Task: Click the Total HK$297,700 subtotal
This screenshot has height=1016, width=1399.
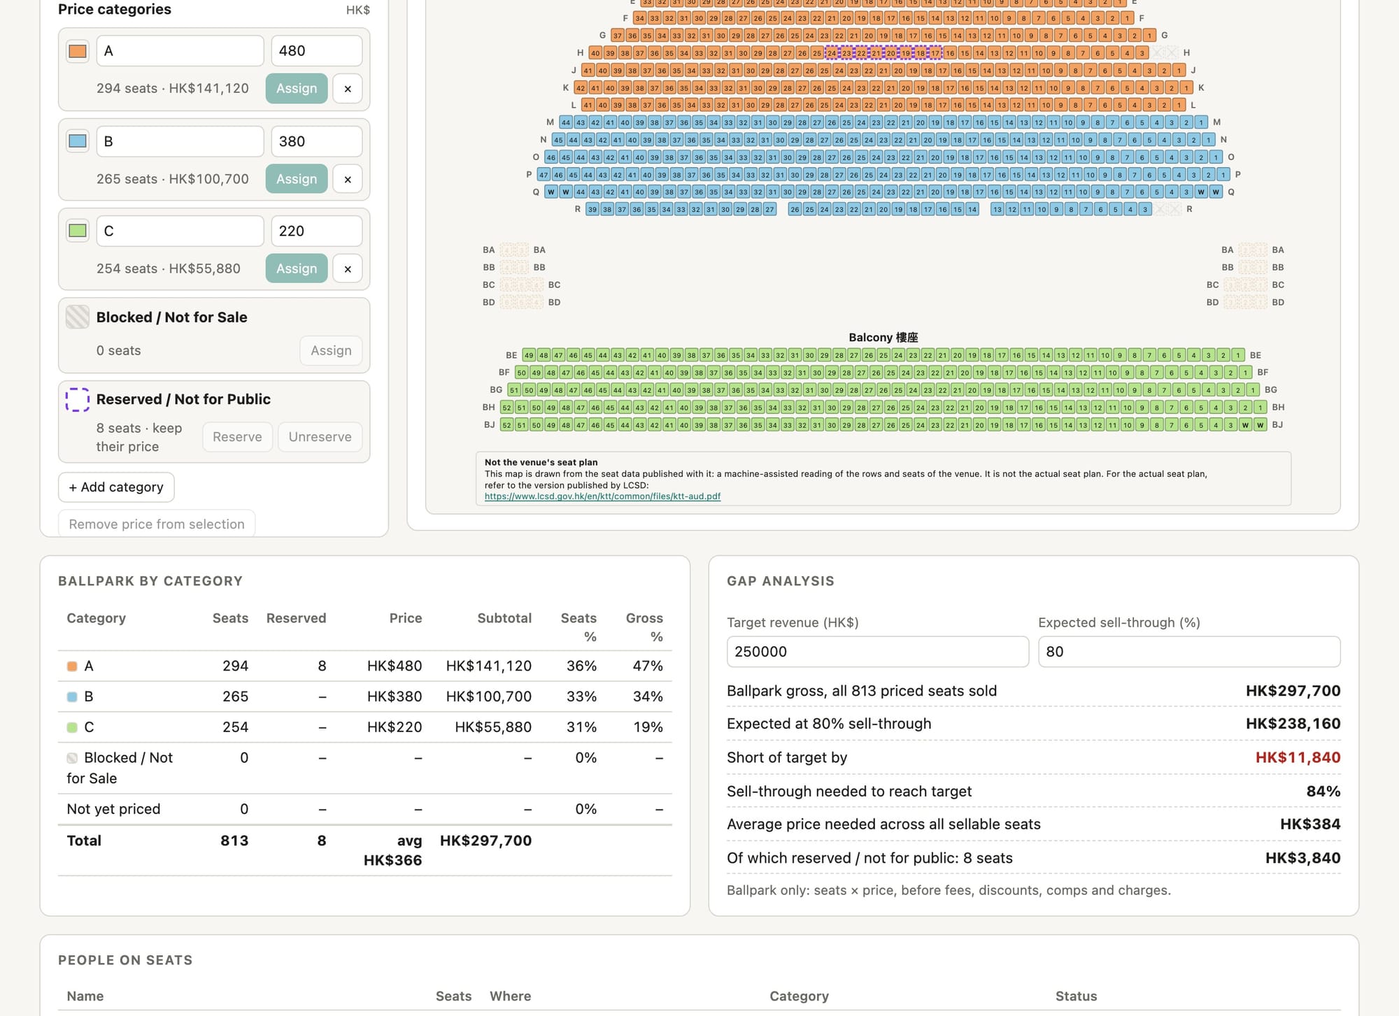Action: point(485,841)
